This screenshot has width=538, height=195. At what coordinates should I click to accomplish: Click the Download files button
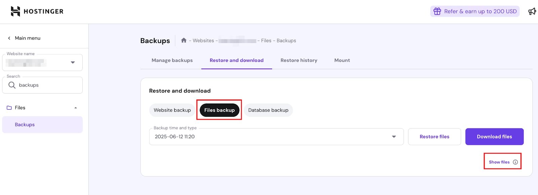pos(494,137)
